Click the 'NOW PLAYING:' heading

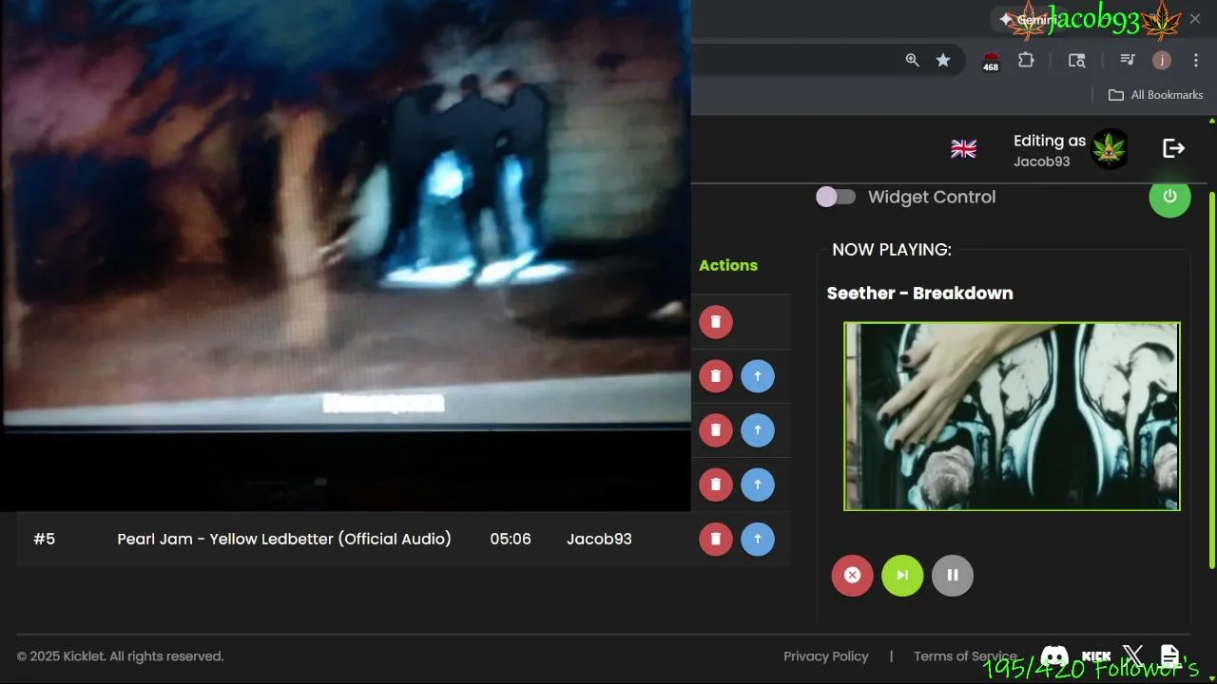point(892,249)
